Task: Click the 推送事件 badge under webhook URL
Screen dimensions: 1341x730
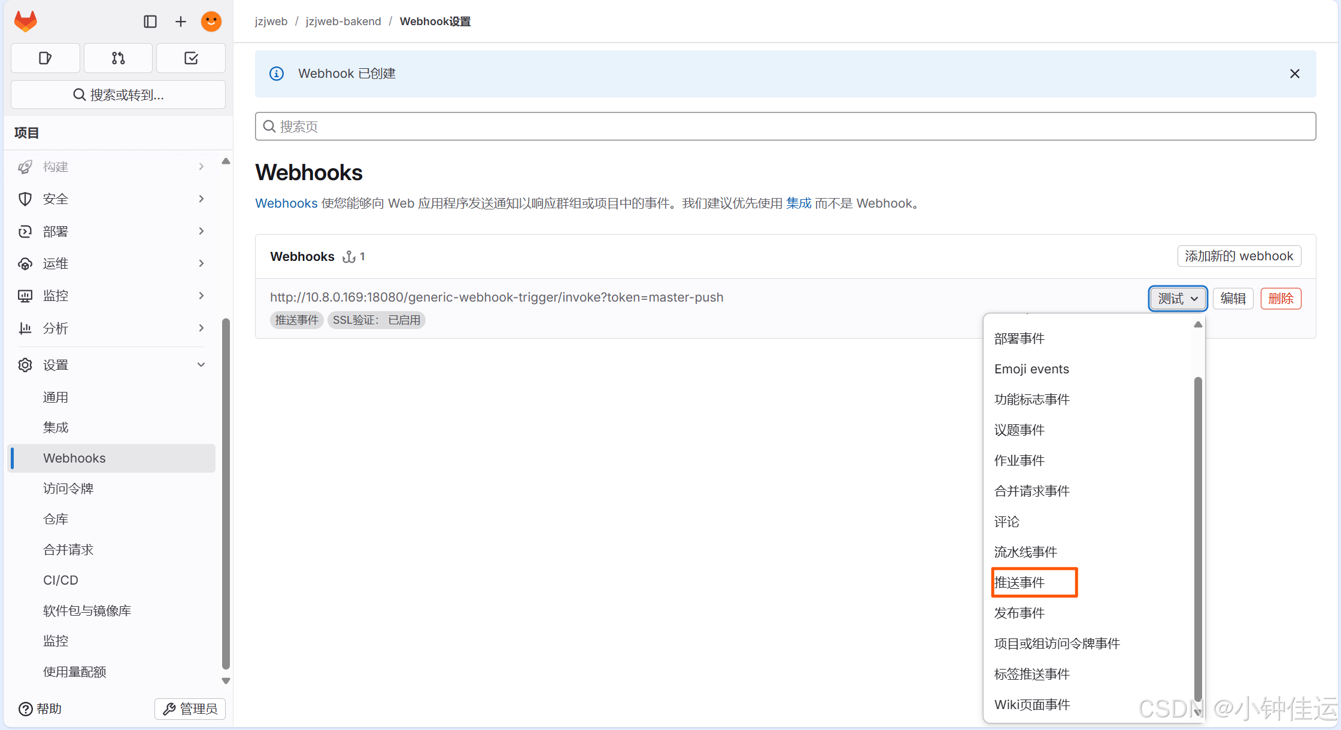Action: (297, 320)
